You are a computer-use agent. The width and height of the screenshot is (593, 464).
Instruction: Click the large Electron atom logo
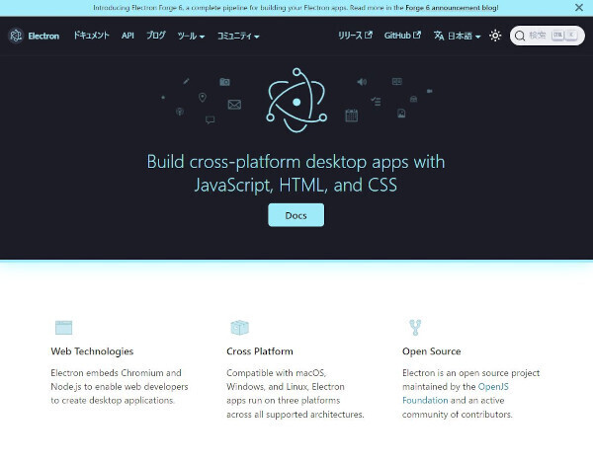(x=296, y=100)
